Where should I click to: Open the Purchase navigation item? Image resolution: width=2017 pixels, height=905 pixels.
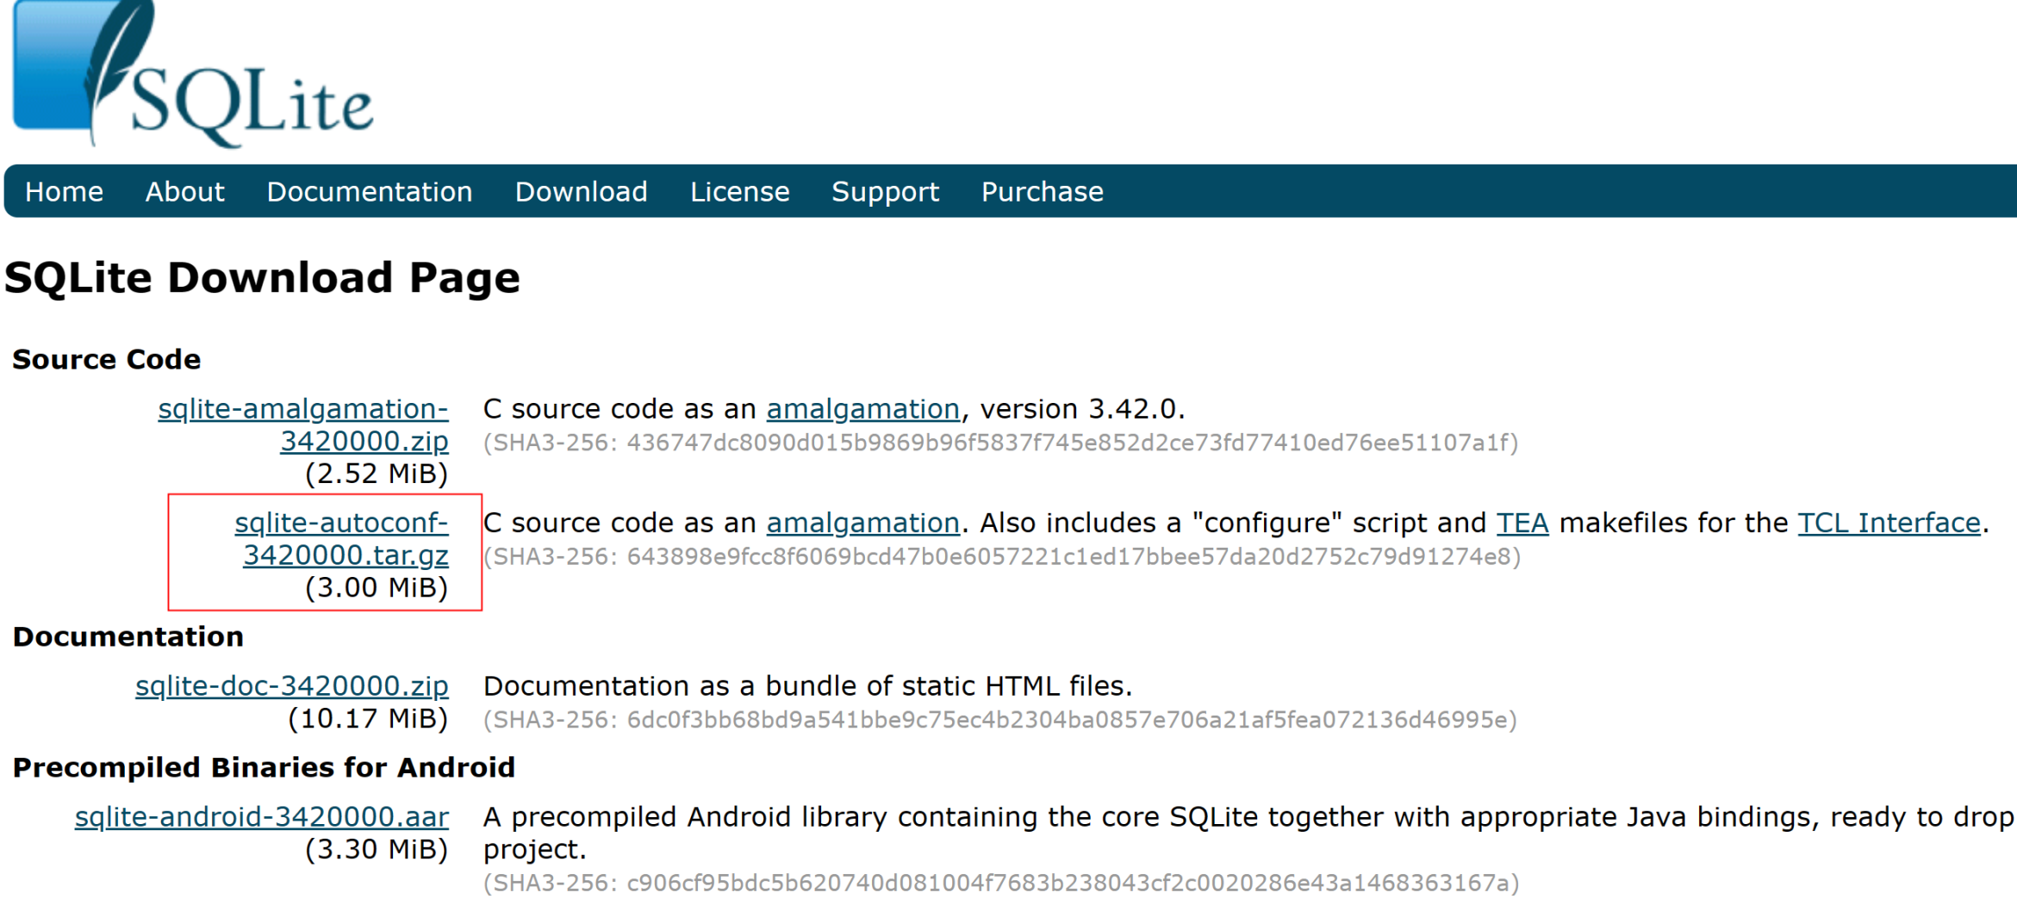tap(1042, 191)
